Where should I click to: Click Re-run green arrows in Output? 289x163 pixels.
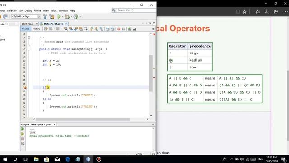tap(23, 129)
